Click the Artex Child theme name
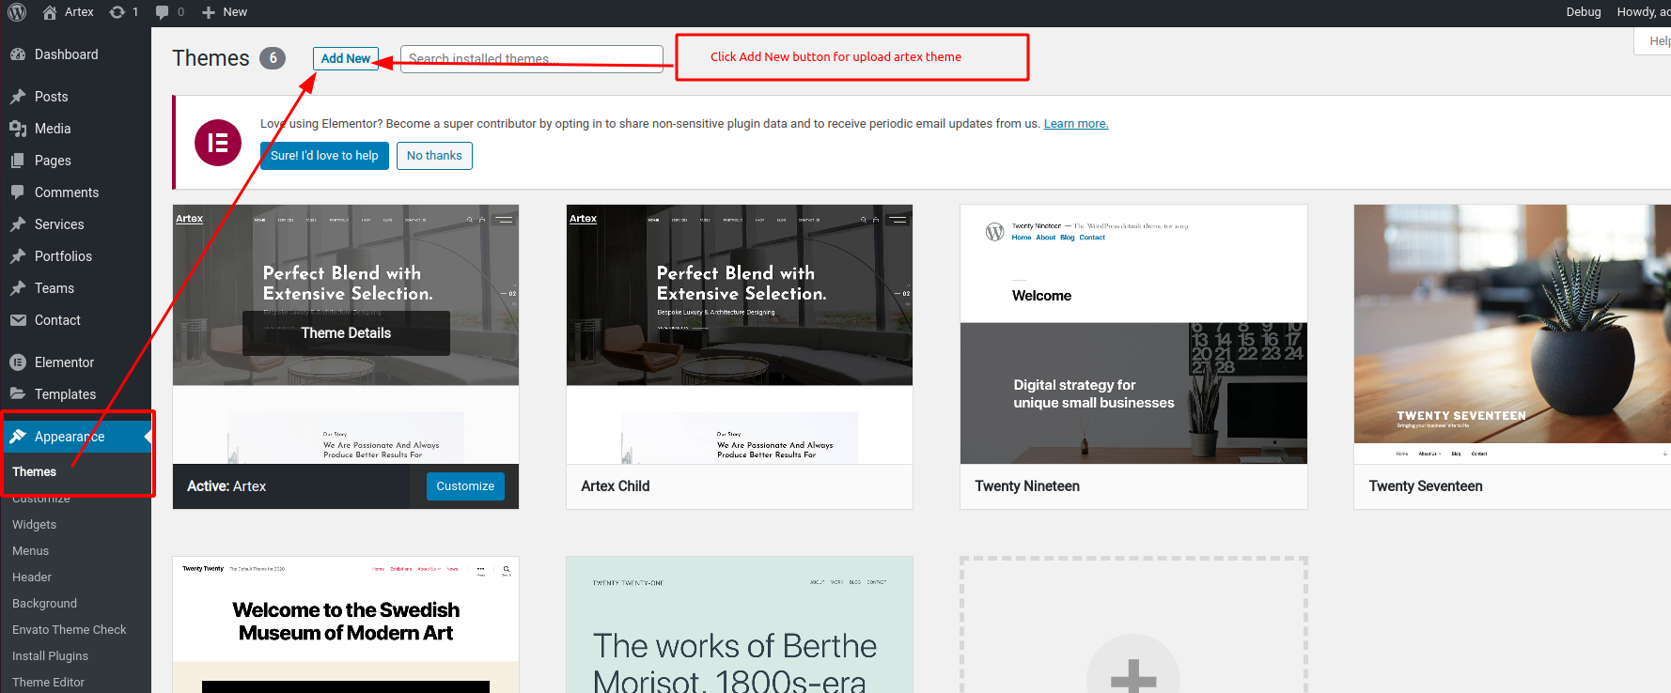The height and width of the screenshot is (693, 1671). point(616,486)
